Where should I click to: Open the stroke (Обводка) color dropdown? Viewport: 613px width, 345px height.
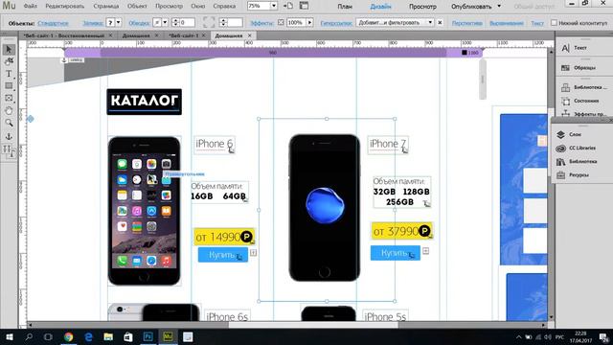165,23
